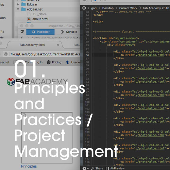Select the 'Fab Academy 2016' browser tab

point(32,45)
